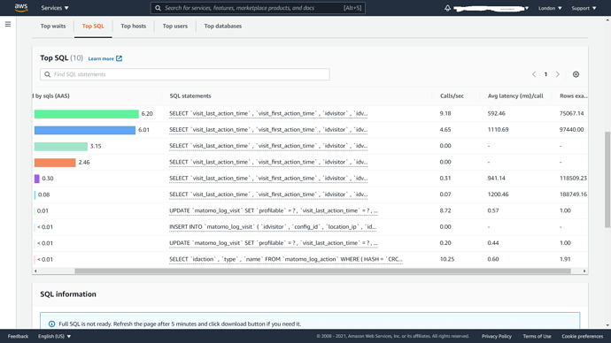Open the English (US) language selector
611x343 pixels.
point(55,336)
